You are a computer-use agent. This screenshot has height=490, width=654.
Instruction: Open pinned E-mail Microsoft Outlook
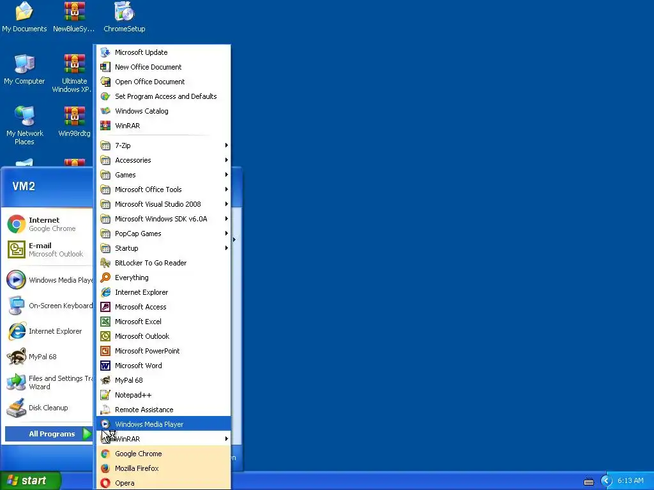pos(49,249)
